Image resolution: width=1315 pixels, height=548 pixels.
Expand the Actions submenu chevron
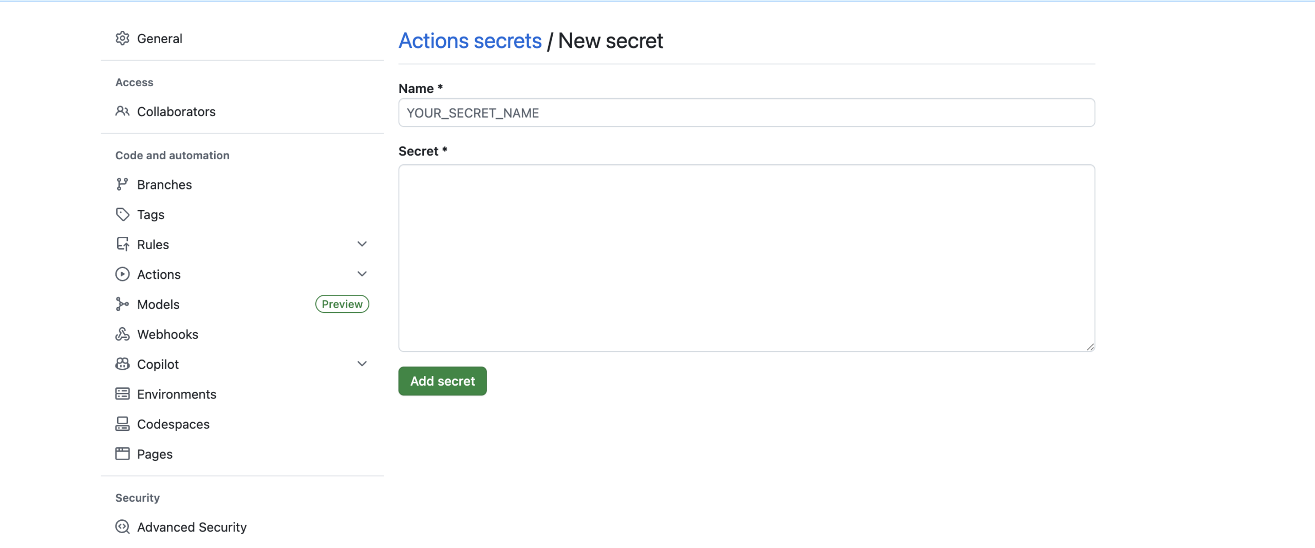tap(362, 274)
